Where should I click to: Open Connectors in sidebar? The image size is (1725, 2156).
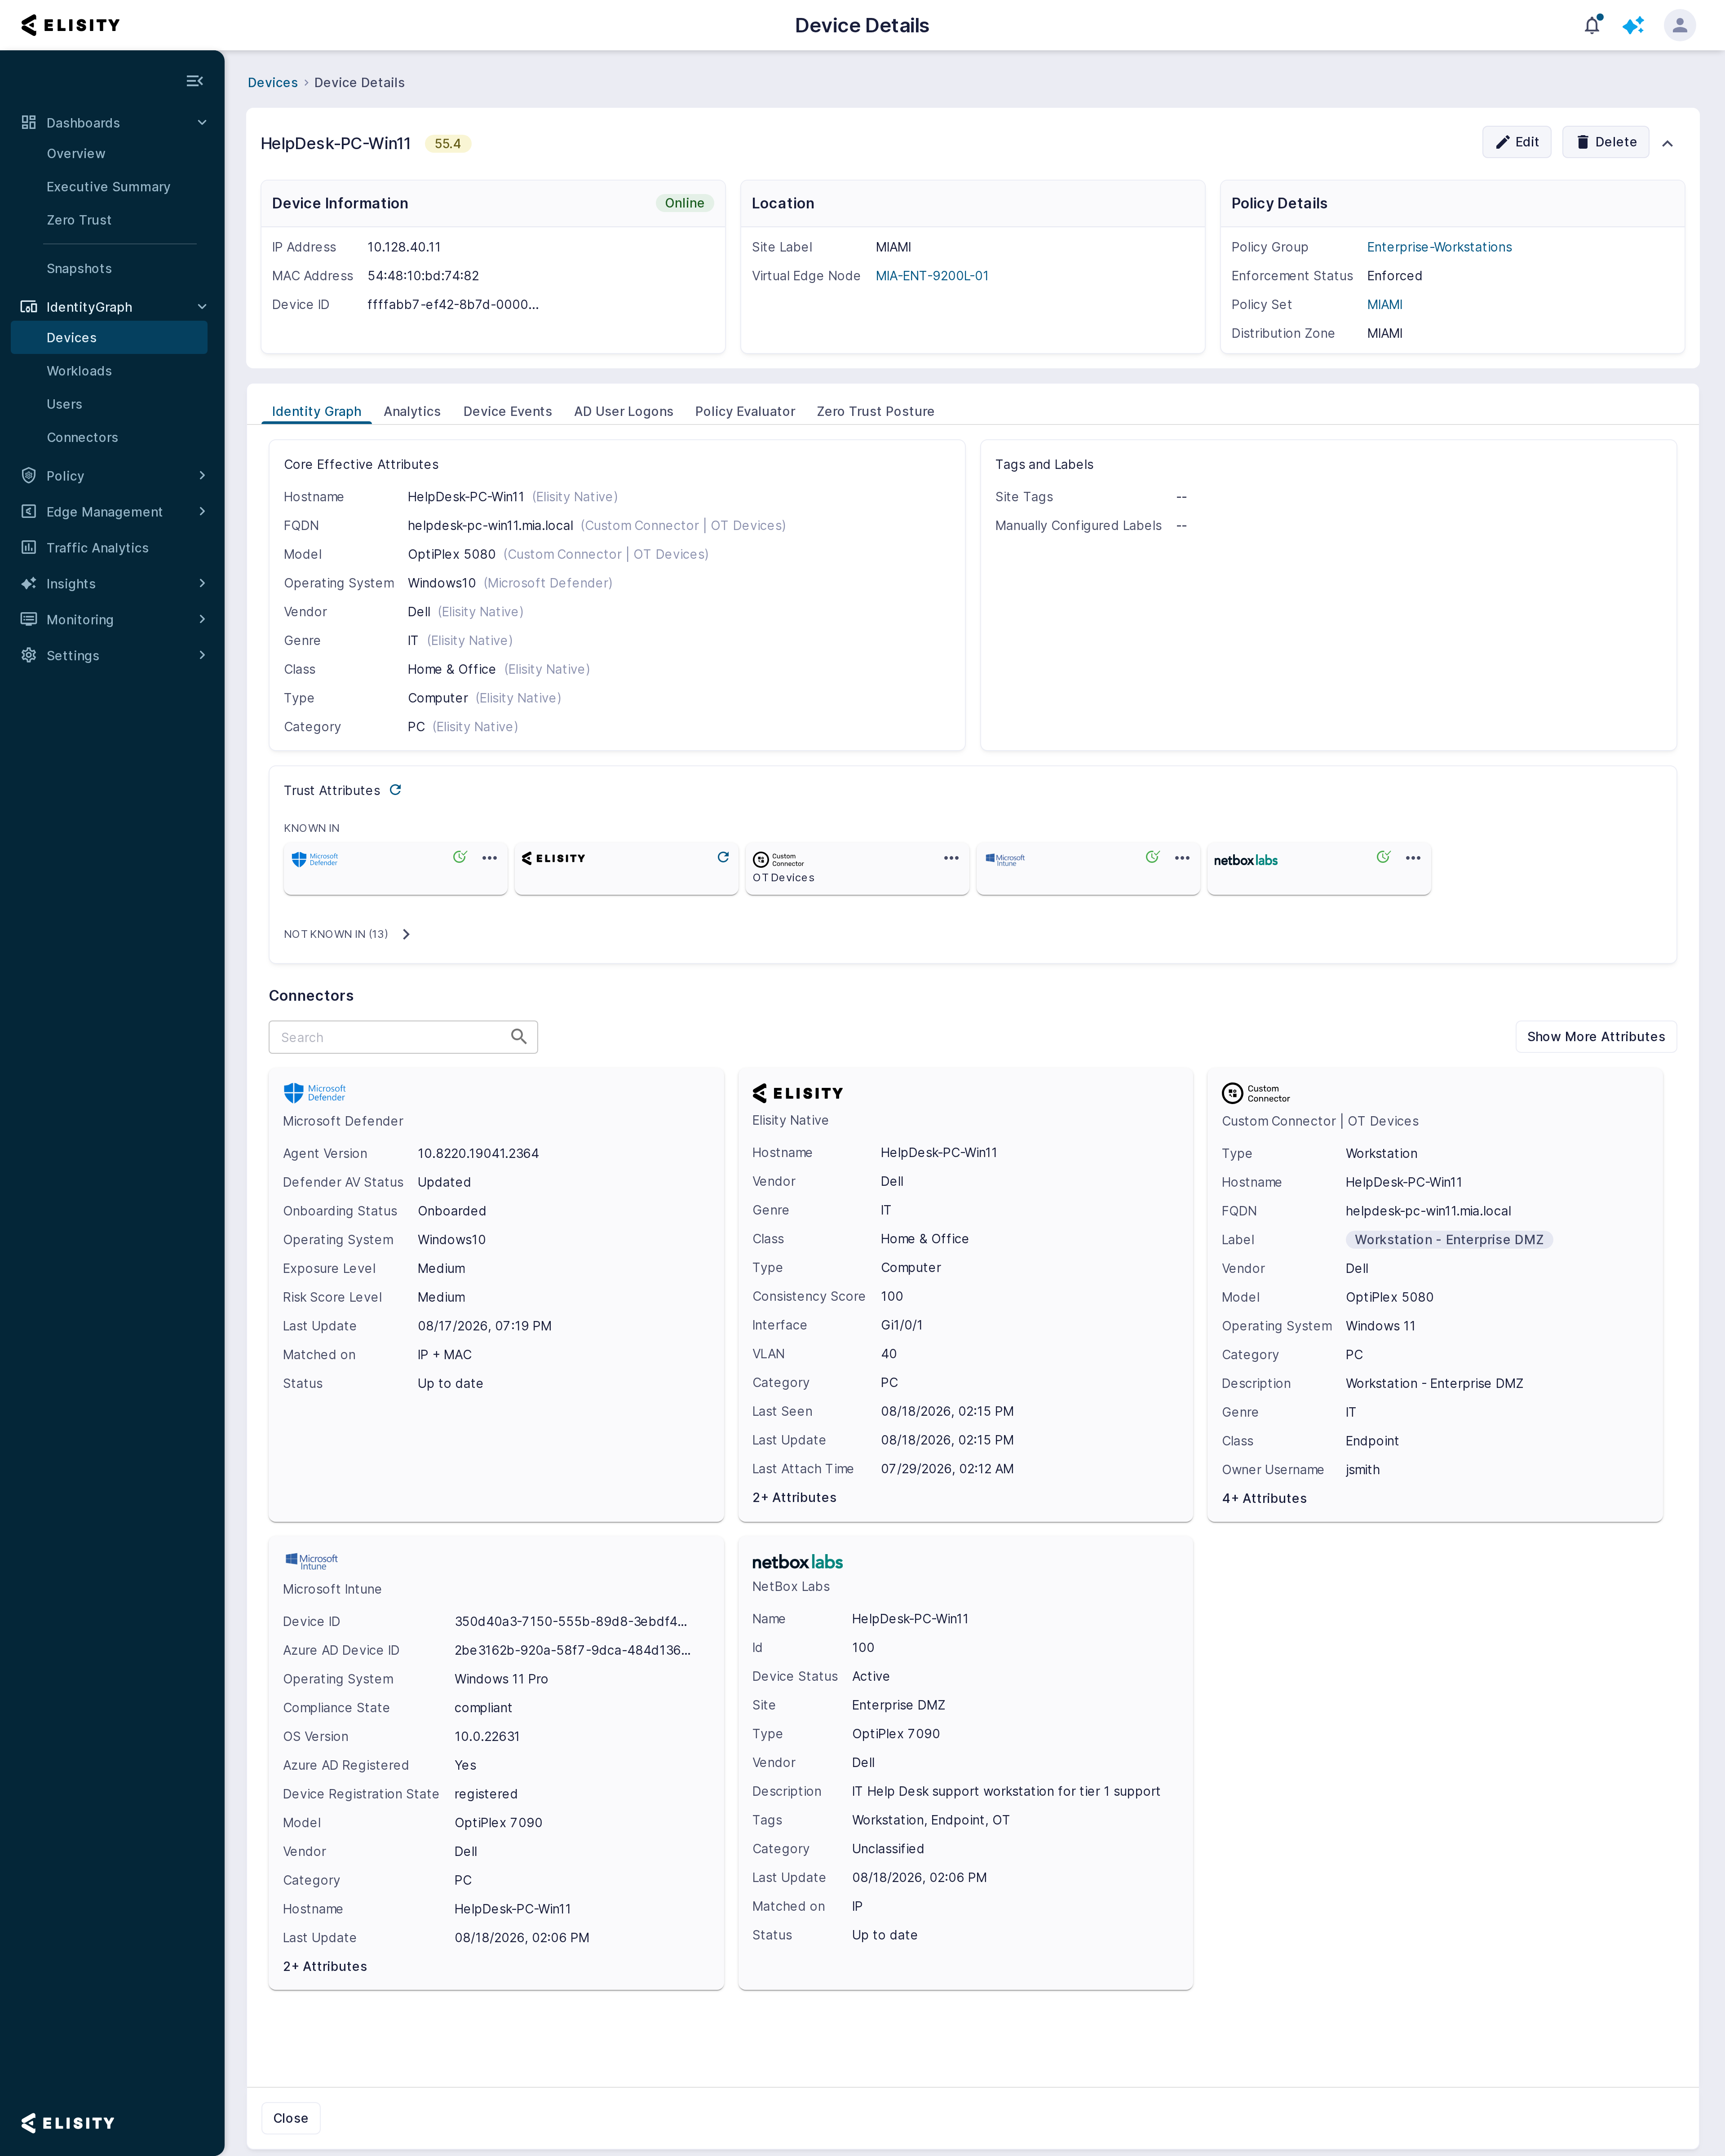pyautogui.click(x=109, y=437)
